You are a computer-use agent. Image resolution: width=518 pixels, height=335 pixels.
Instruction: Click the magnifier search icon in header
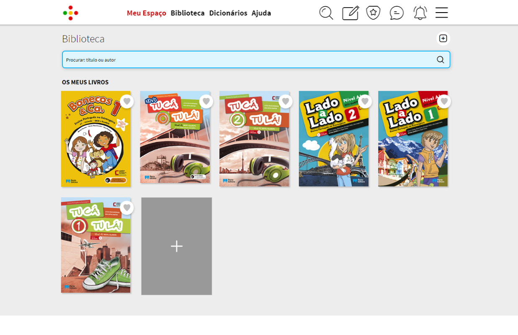326,13
